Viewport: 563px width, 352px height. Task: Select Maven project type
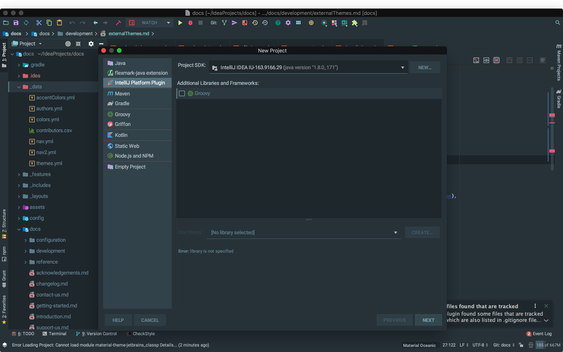pyautogui.click(x=137, y=93)
